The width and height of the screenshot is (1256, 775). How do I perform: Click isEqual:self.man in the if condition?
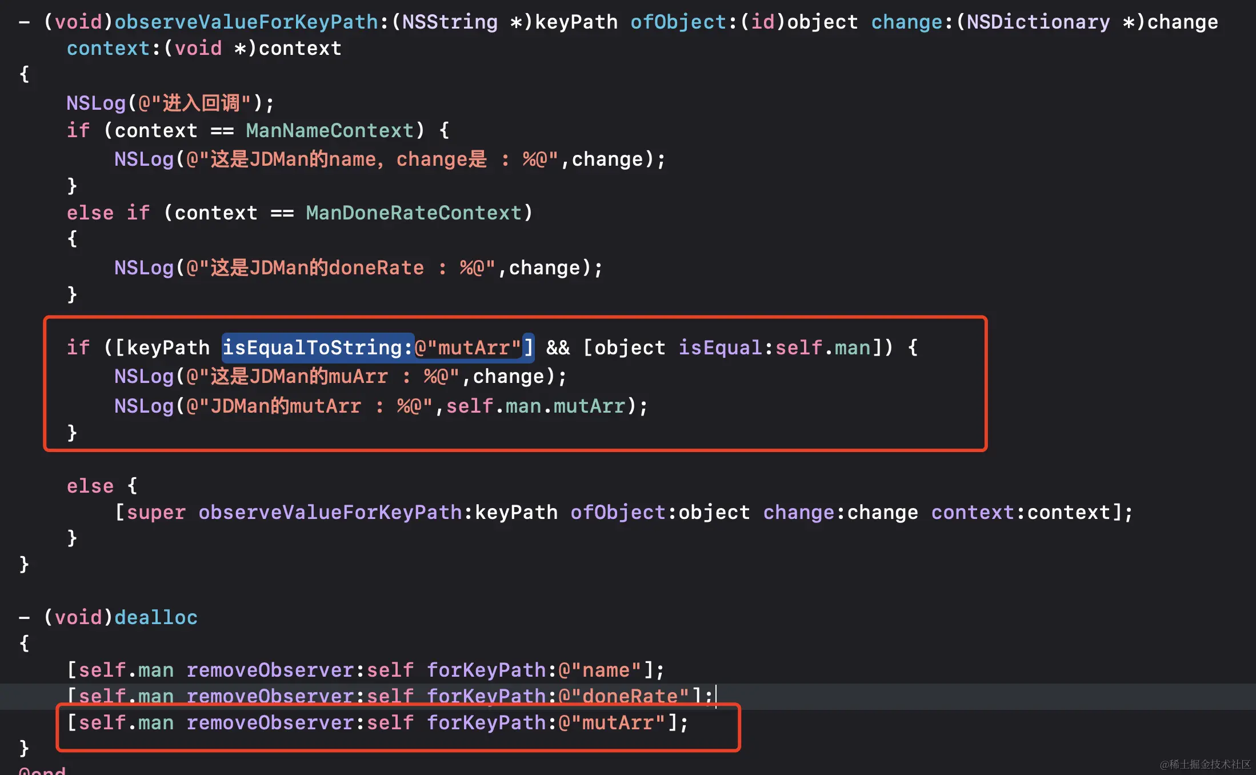pos(774,347)
